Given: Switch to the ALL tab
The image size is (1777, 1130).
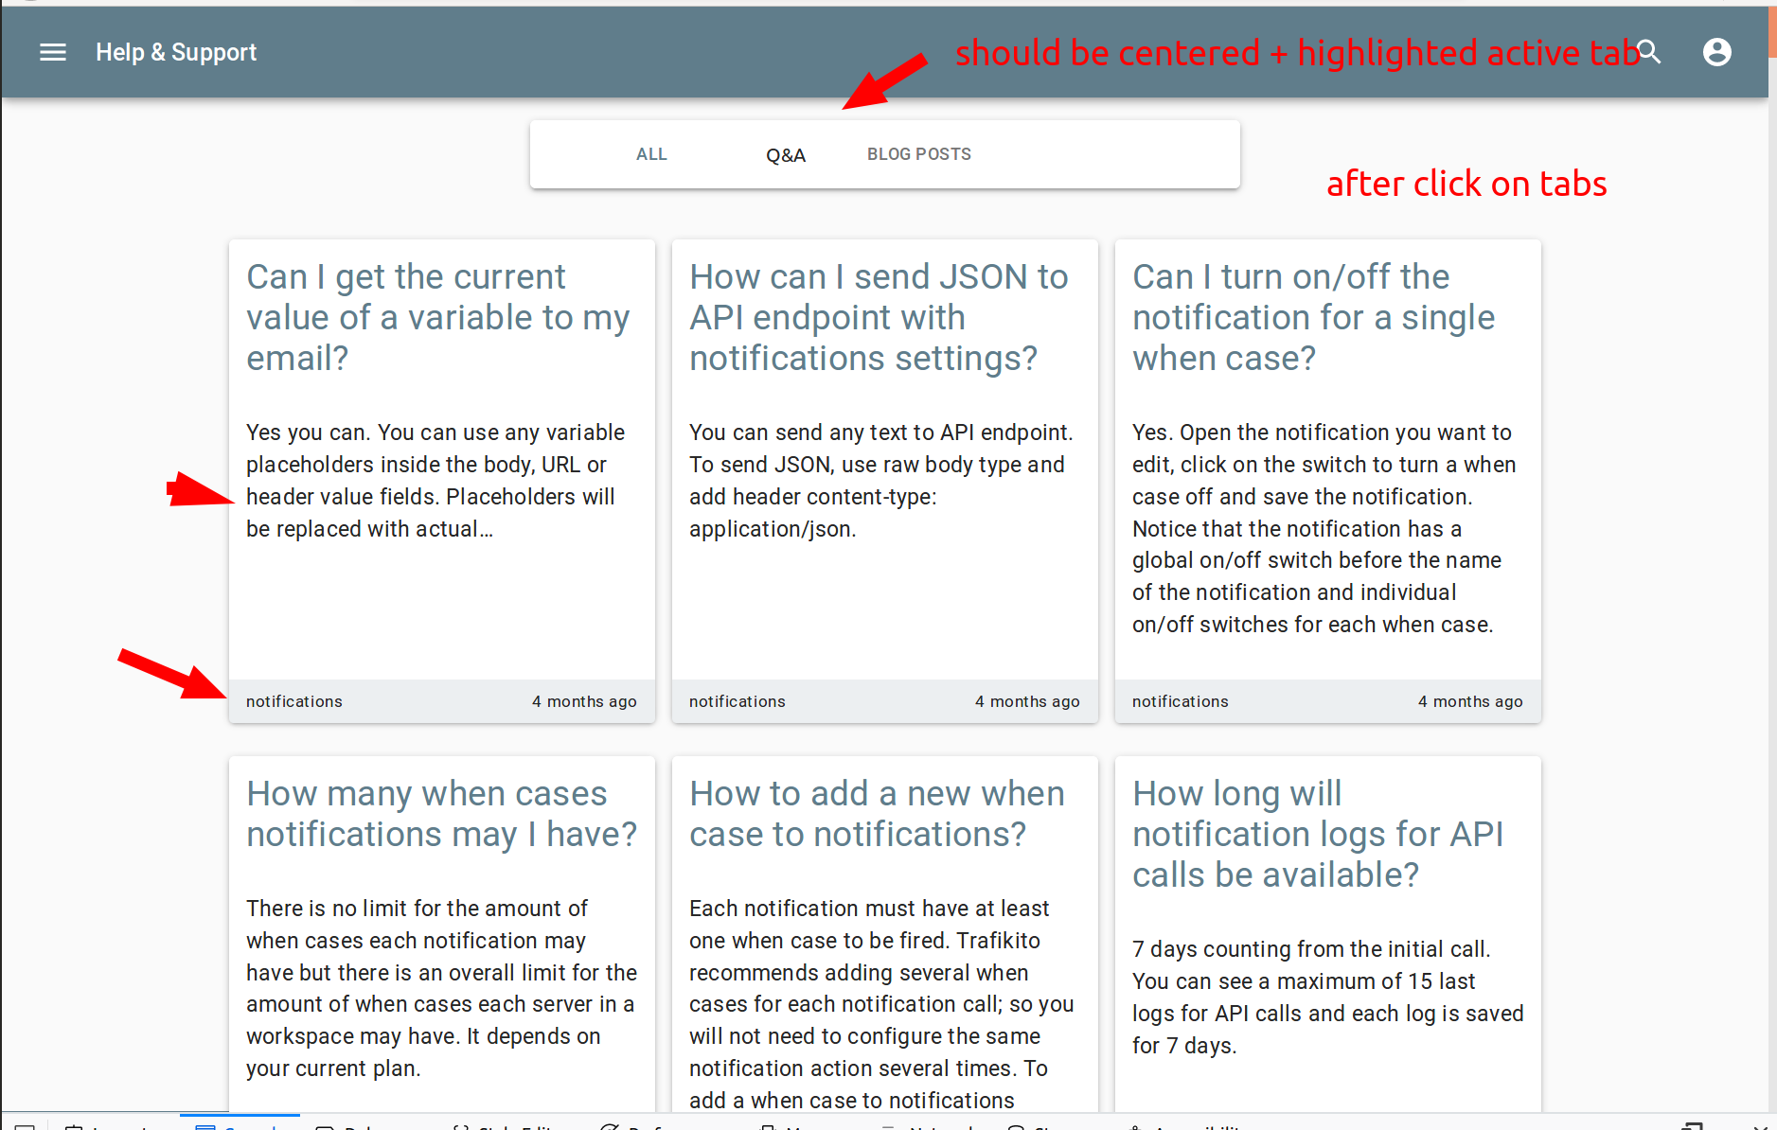Looking at the screenshot, I should coord(651,154).
